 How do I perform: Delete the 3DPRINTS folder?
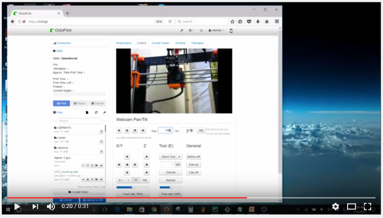coord(101,132)
